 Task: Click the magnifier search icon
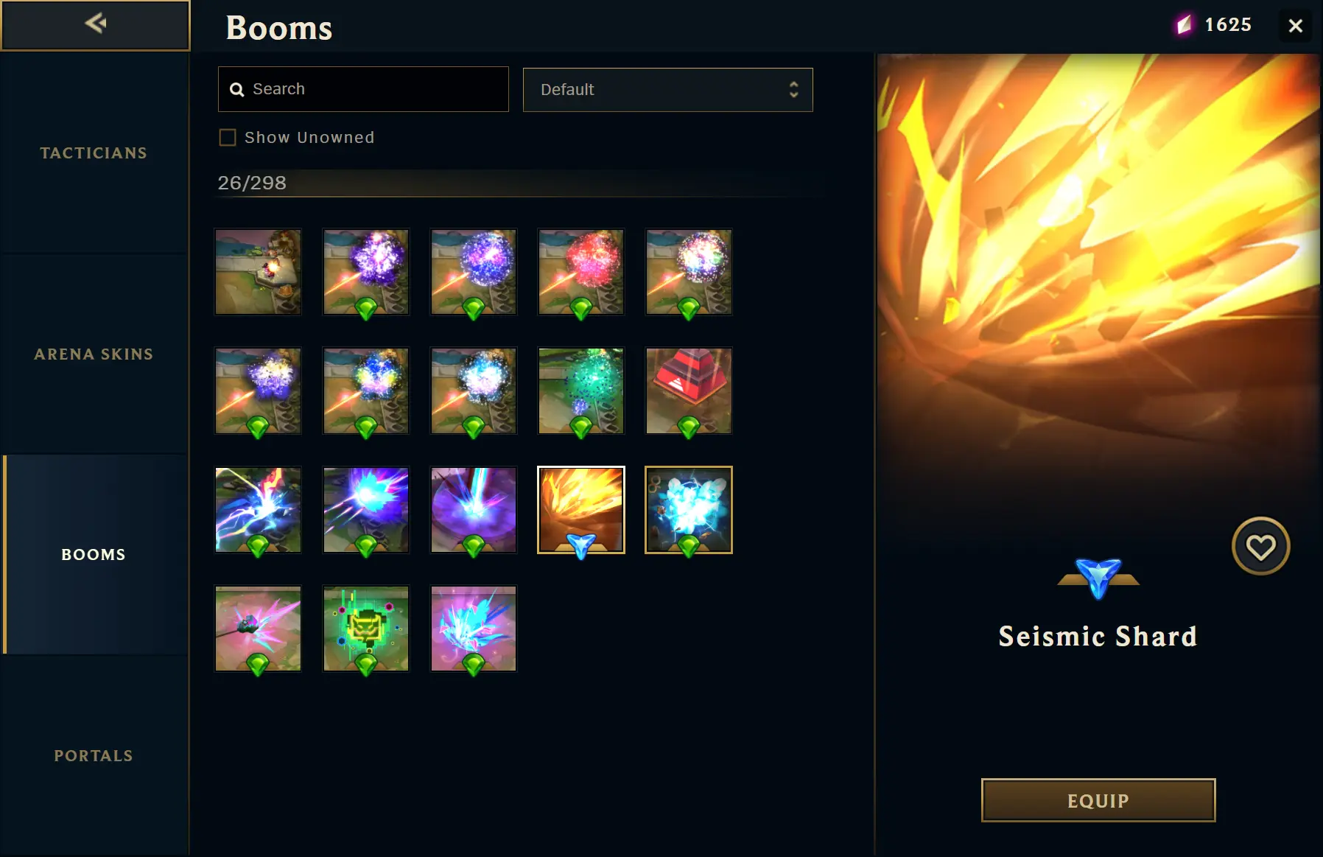tap(236, 89)
